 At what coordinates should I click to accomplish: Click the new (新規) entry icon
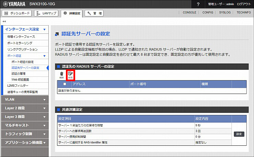tap(70, 75)
